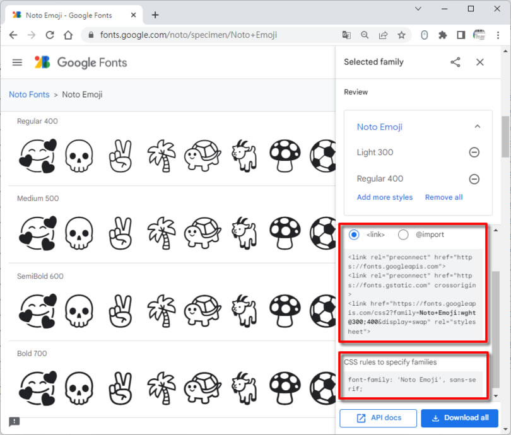Select the <link> embed option
Image resolution: width=511 pixels, height=435 pixels.
click(x=354, y=235)
